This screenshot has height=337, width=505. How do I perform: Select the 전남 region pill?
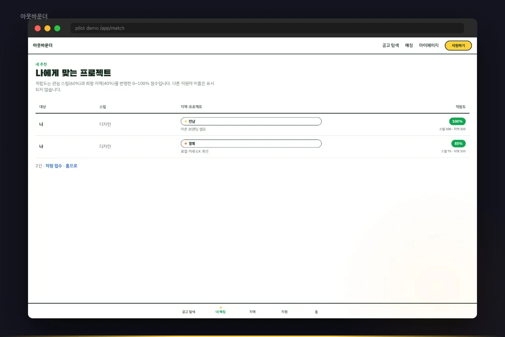click(x=251, y=121)
